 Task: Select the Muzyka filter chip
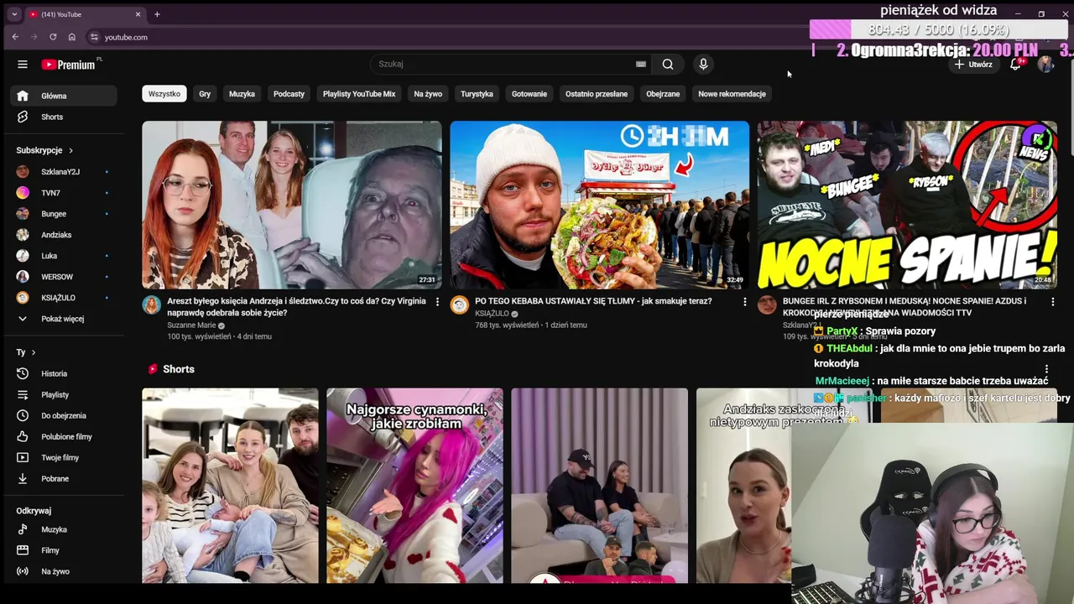[242, 94]
